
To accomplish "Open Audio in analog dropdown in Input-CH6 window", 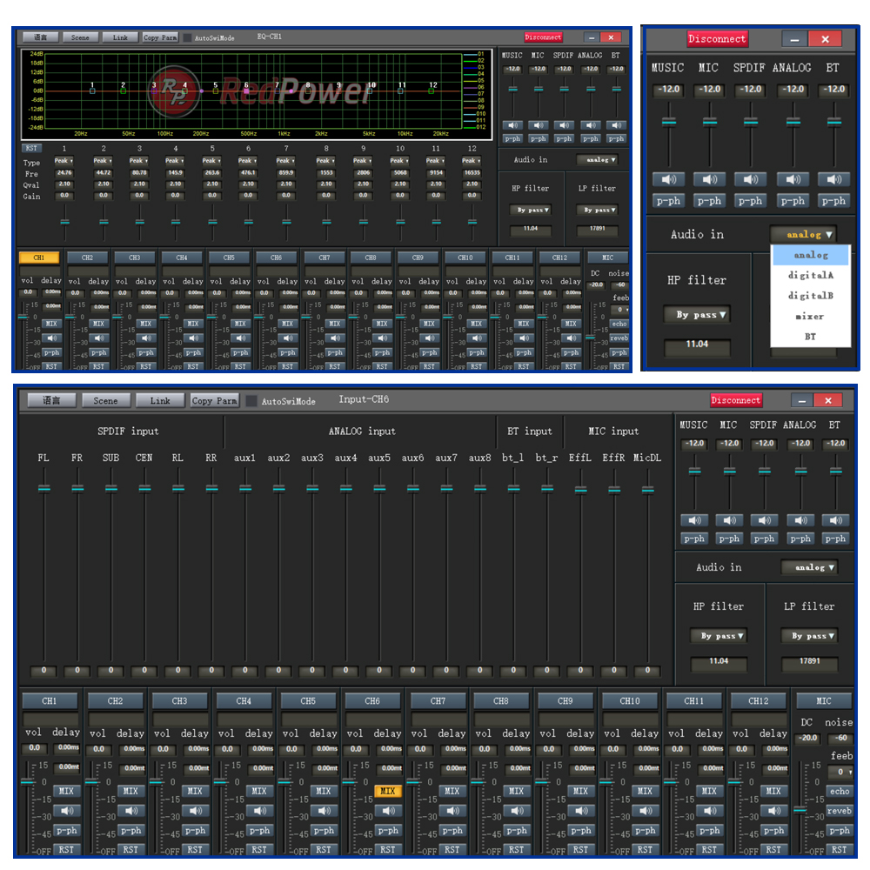I will (x=809, y=567).
